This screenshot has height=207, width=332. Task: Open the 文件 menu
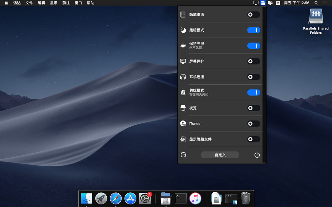pyautogui.click(x=29, y=3)
